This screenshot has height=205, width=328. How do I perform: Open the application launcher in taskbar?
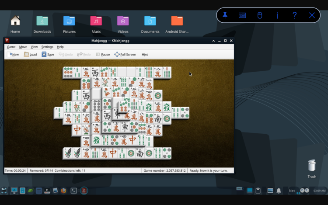tap(4, 191)
